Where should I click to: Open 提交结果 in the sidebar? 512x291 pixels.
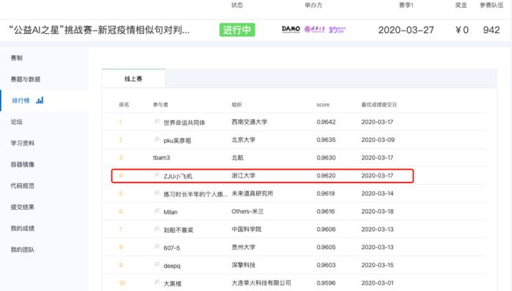(x=23, y=207)
